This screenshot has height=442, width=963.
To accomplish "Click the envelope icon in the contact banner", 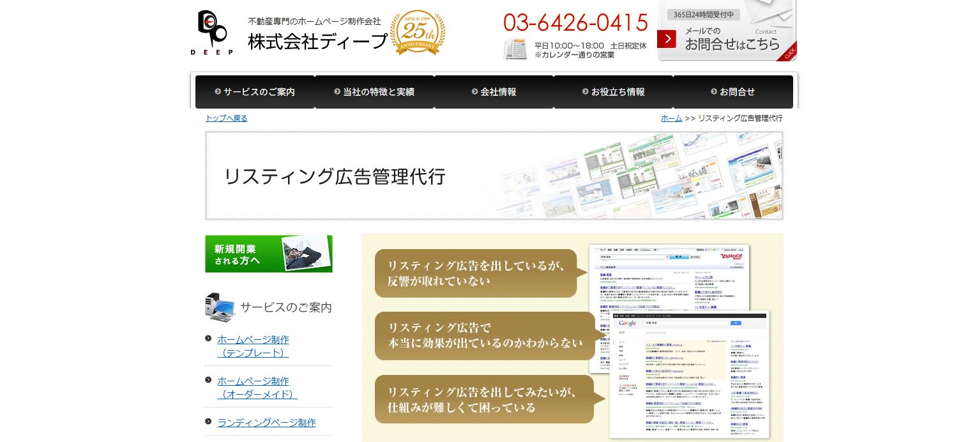I will (766, 13).
